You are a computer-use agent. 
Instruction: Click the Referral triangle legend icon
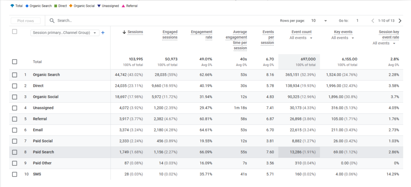pyautogui.click(x=123, y=6)
